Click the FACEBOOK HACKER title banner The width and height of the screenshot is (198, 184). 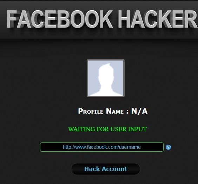(x=102, y=19)
